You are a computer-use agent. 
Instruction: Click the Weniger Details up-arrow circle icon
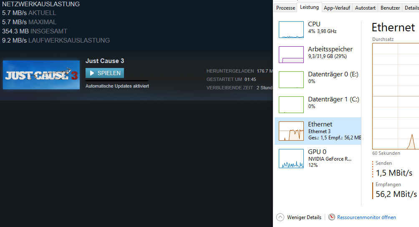(280, 217)
